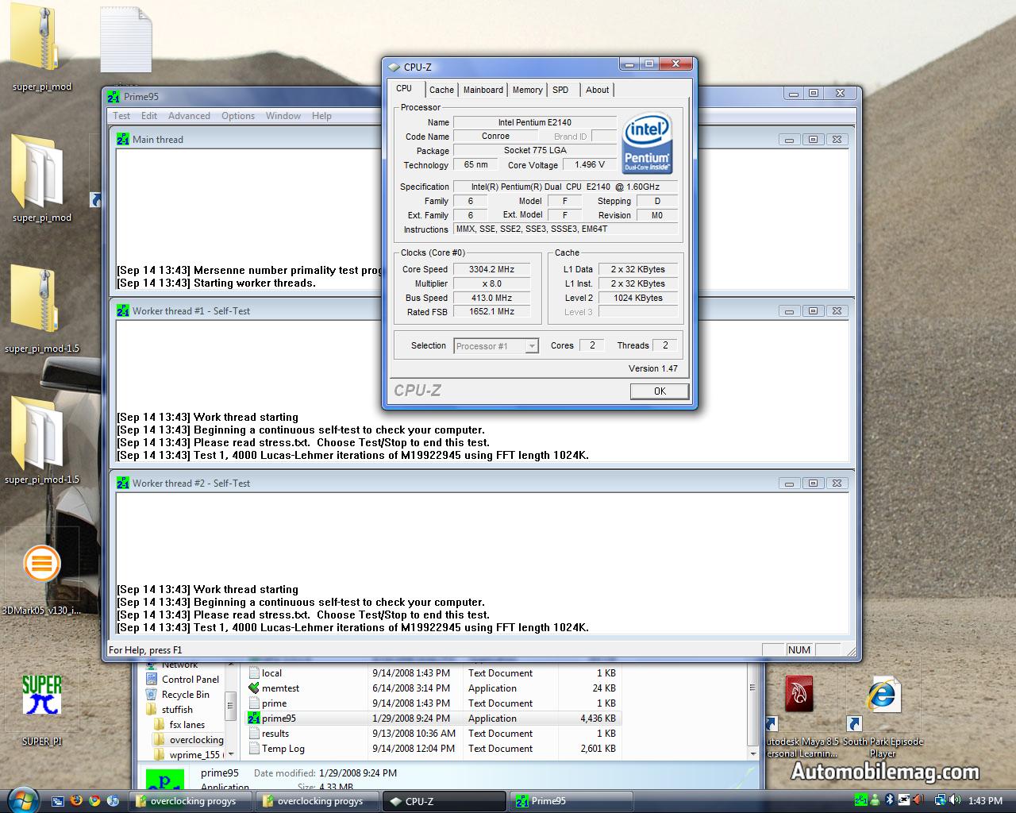Image resolution: width=1016 pixels, height=813 pixels.
Task: Click Bluetooth icon in system tray
Action: pos(889,800)
